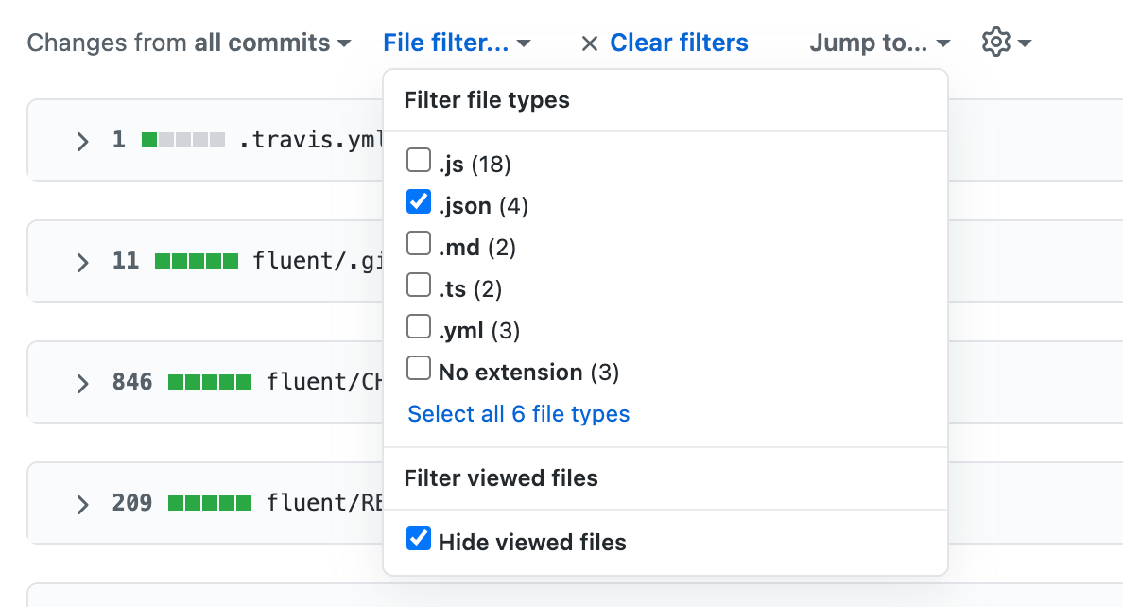Viewport: 1123px width, 607px height.
Task: Expand the 209-change fluent file diff
Action: pyautogui.click(x=82, y=502)
